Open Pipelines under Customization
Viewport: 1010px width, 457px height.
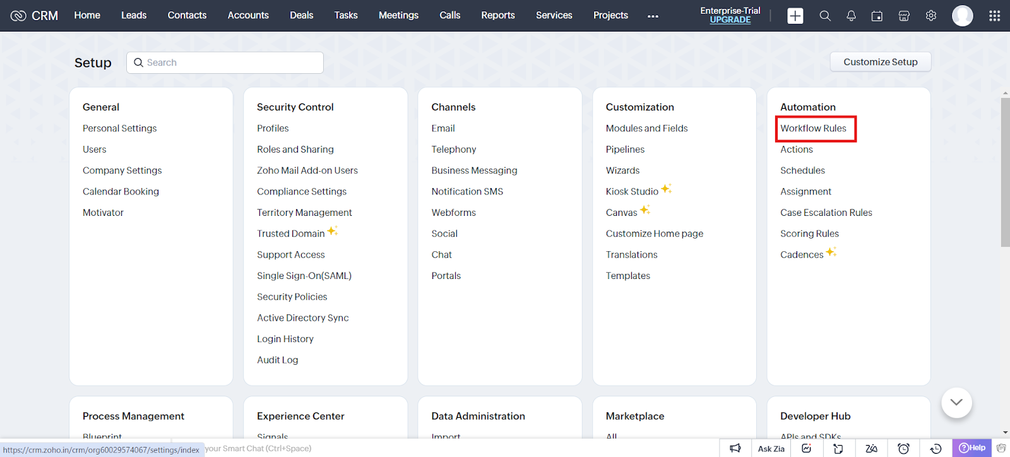pyautogui.click(x=625, y=150)
